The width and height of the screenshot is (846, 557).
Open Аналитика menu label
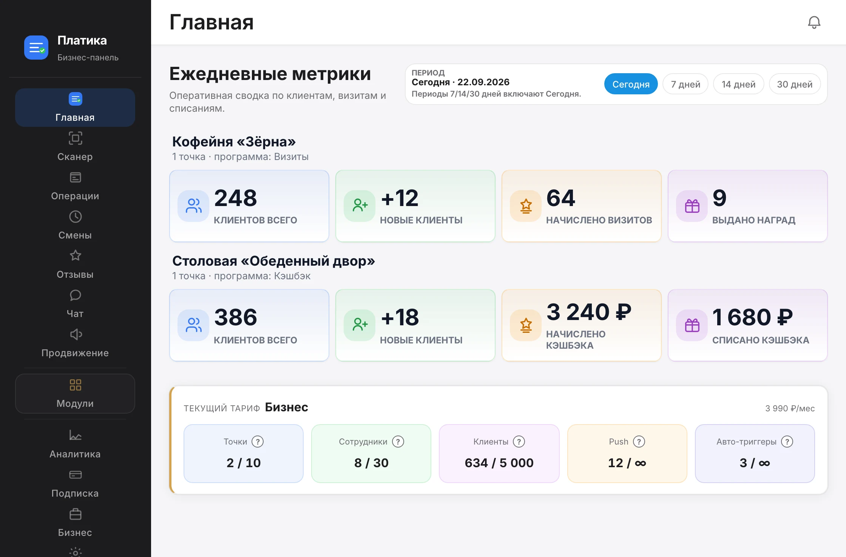[75, 454]
